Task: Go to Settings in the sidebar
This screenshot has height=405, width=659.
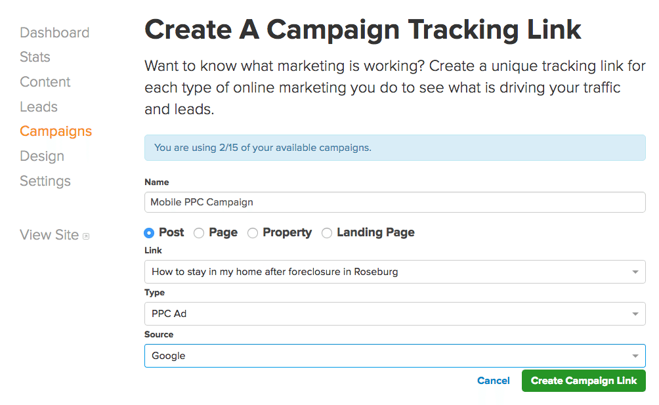Action: [45, 181]
